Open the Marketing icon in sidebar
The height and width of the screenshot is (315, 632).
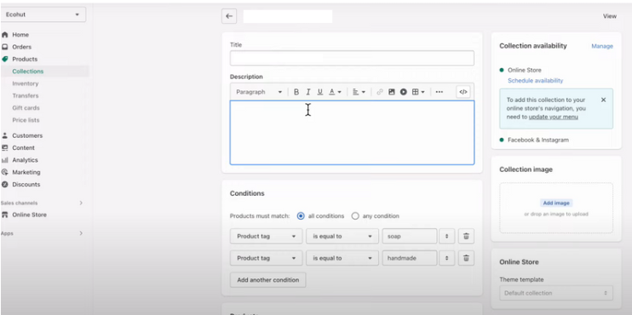5,172
